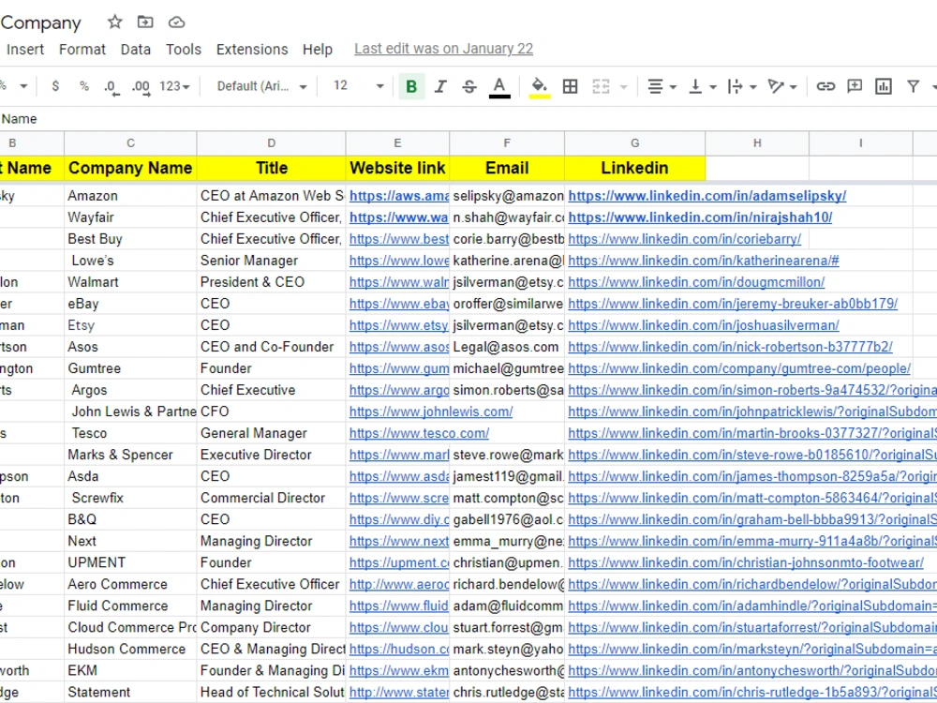
Task: Increase decimal places
Action: point(141,86)
